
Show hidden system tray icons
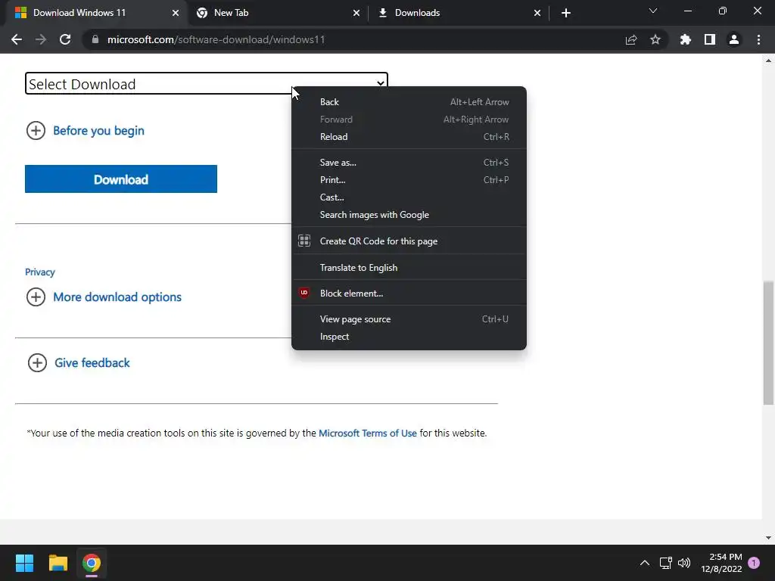point(645,563)
